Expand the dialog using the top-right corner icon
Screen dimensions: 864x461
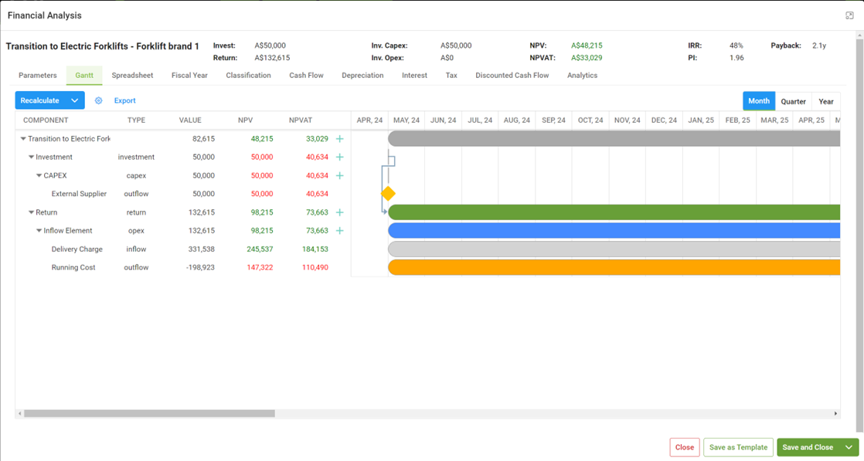tap(849, 14)
